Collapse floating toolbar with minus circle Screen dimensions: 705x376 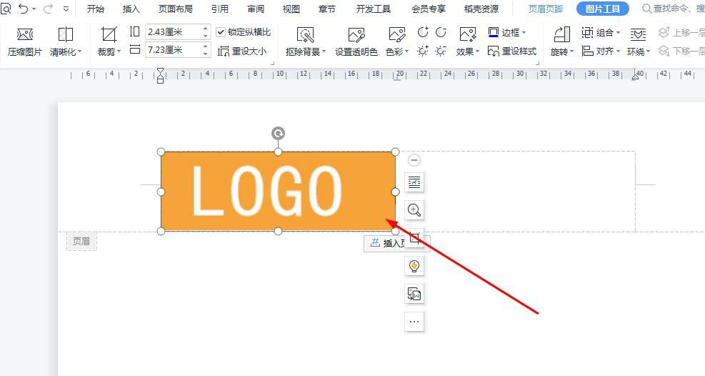pyautogui.click(x=414, y=159)
